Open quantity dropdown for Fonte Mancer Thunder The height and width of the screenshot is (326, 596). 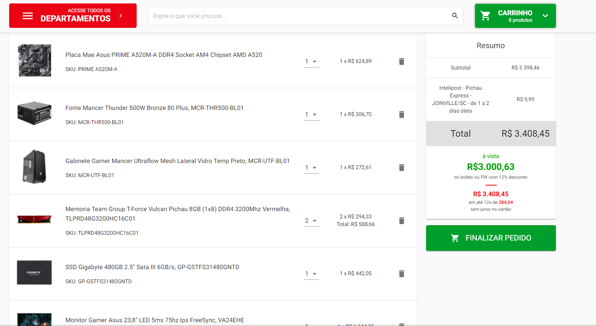point(311,115)
